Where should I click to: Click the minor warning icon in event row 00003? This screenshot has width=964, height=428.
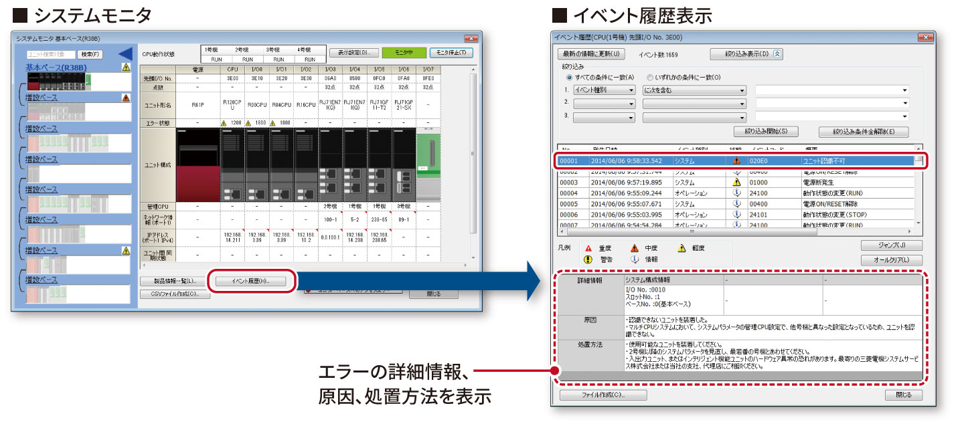click(737, 182)
